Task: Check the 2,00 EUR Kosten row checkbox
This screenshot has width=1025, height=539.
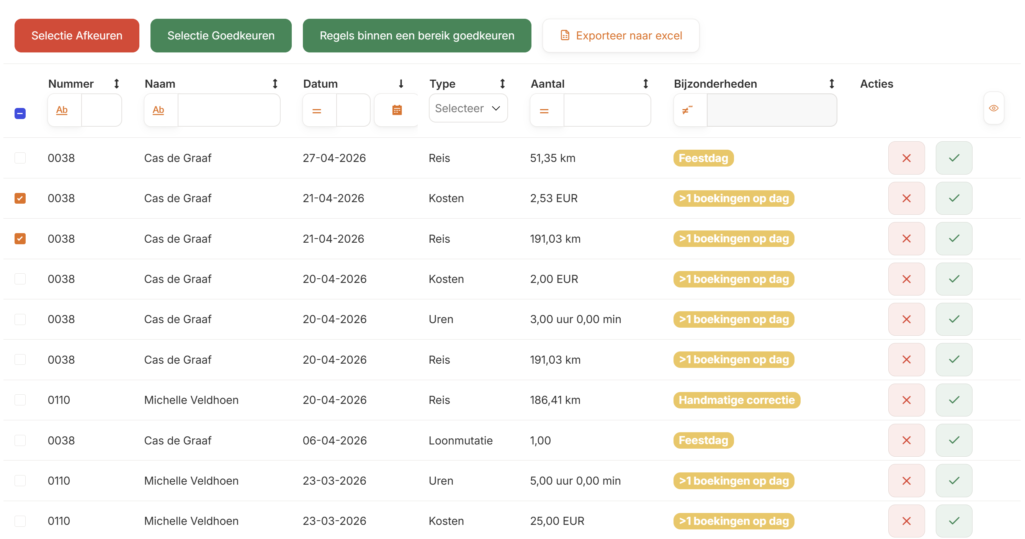Action: (20, 279)
